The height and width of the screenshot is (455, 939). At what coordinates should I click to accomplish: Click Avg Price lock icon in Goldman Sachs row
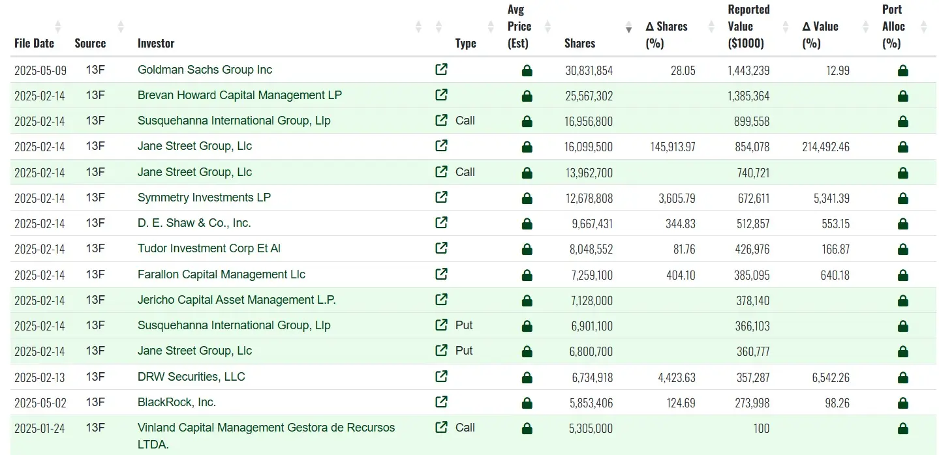click(x=527, y=70)
